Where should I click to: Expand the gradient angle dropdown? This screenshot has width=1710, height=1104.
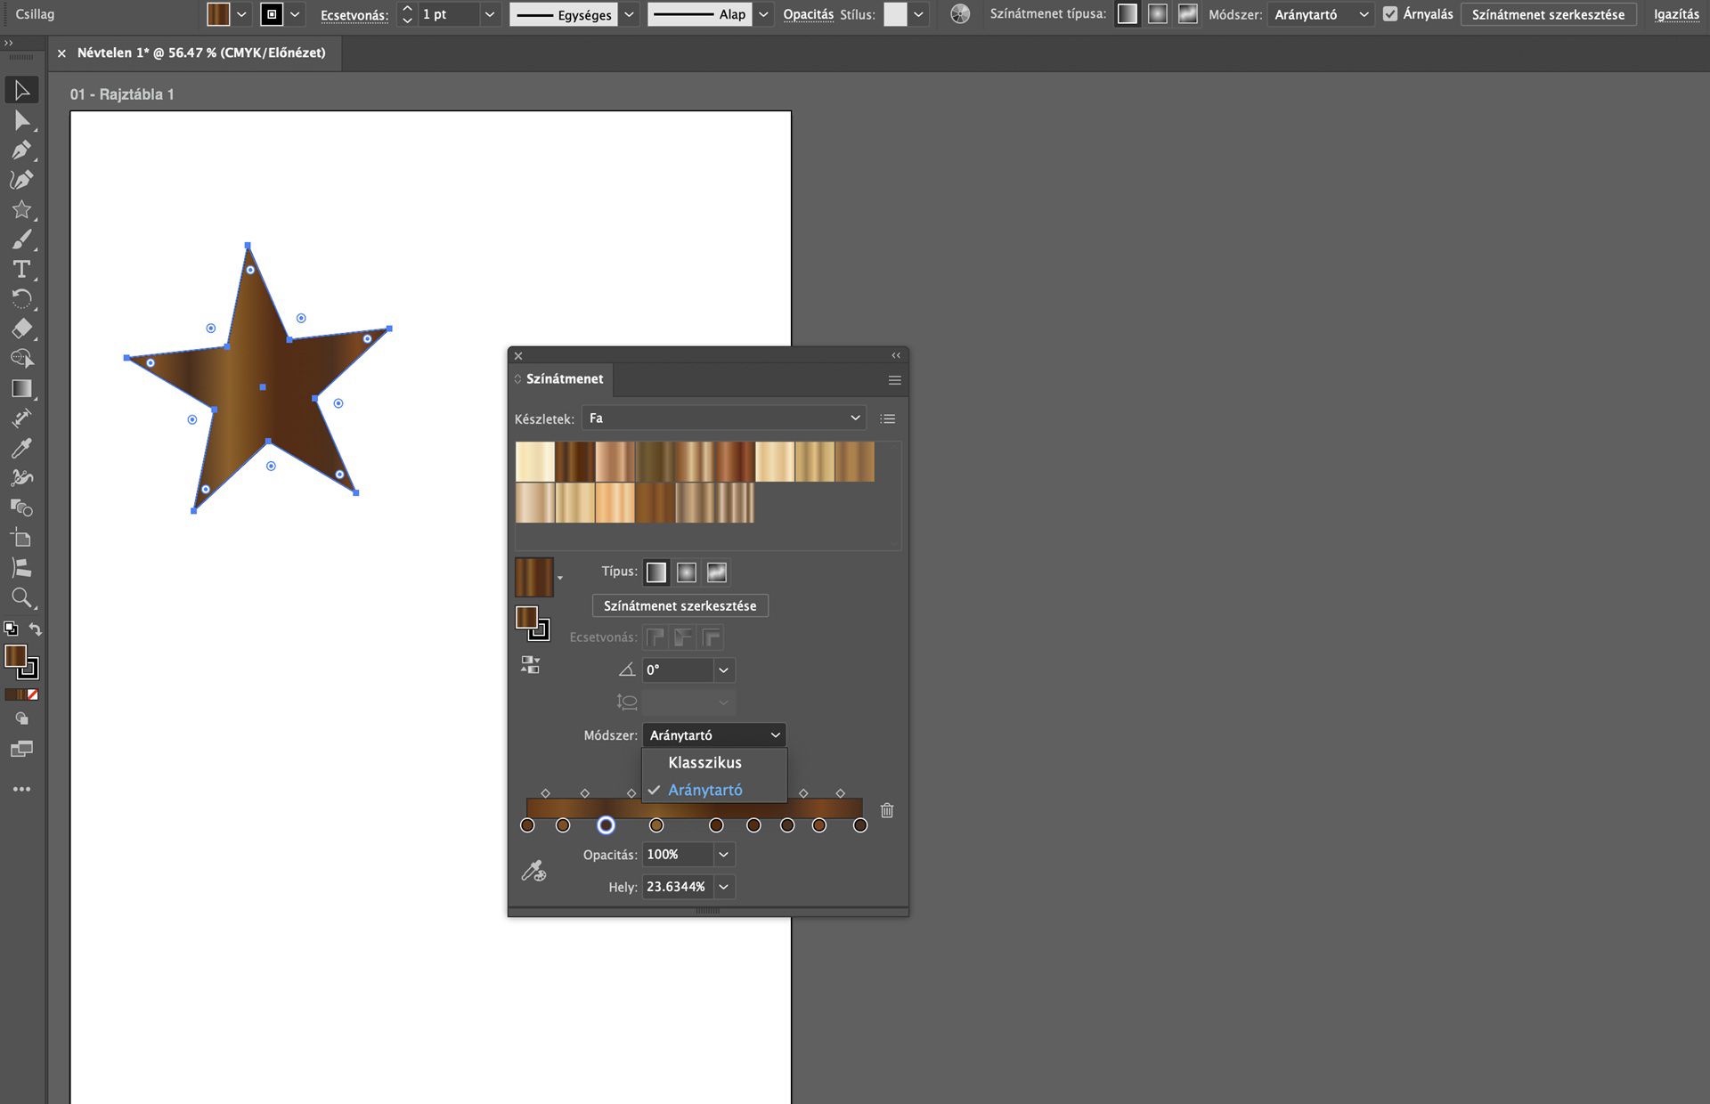723,670
